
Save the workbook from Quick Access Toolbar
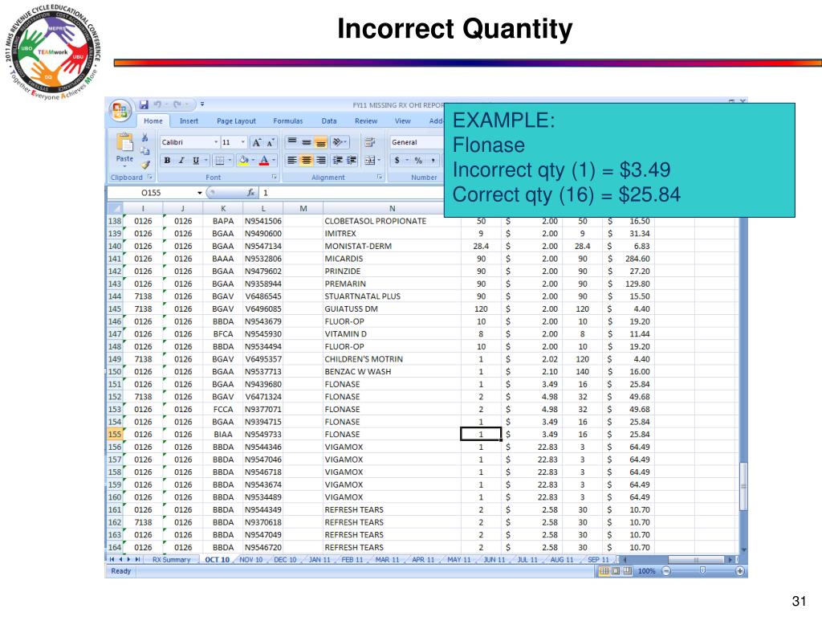144,104
